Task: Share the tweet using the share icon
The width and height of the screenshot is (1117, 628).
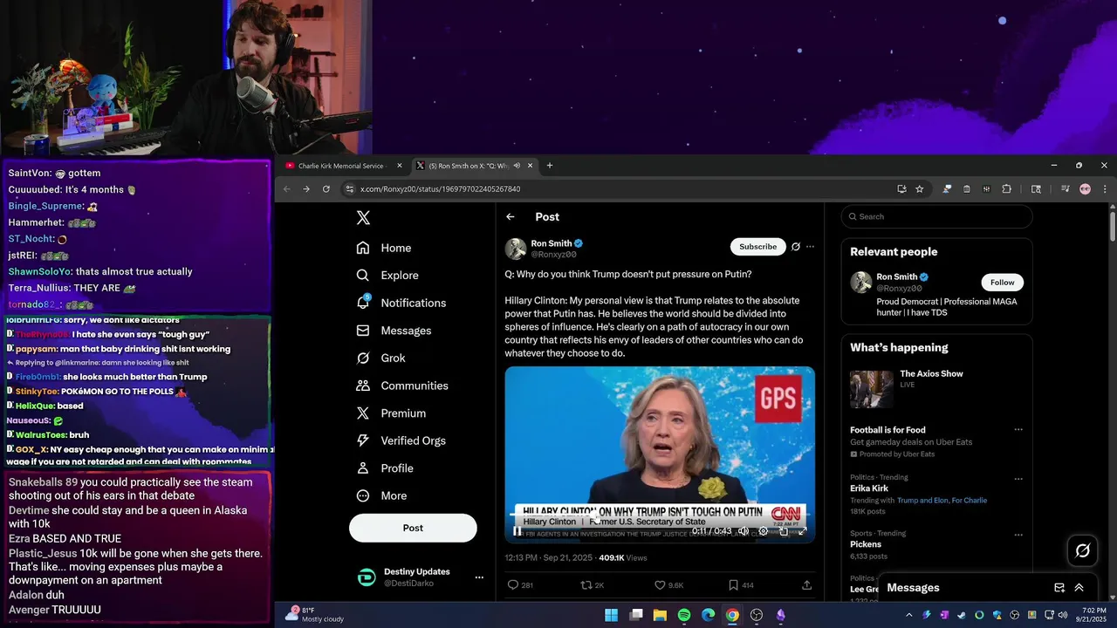Action: click(806, 585)
